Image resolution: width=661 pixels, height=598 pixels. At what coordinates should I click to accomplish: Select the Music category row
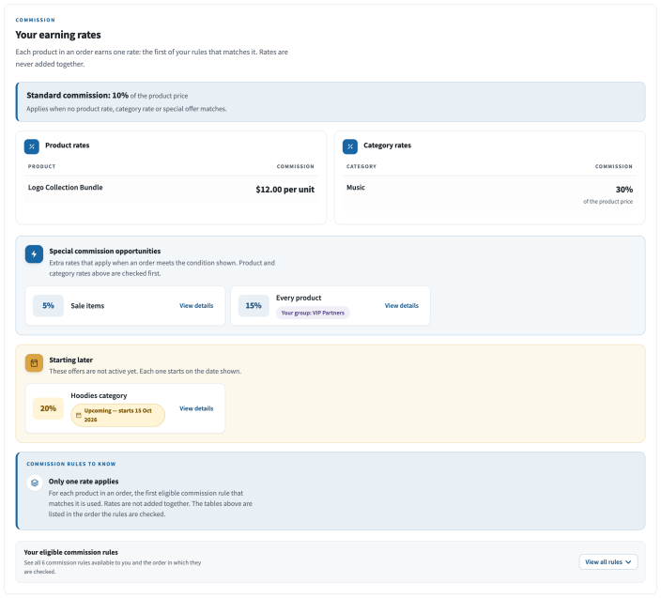pos(489,193)
